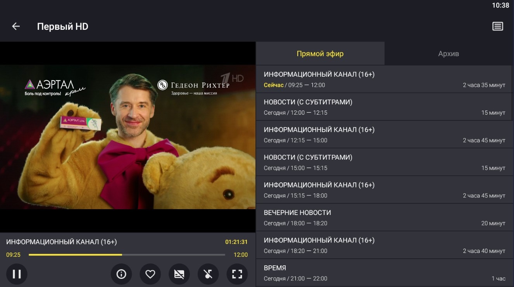Switch to the Архив tab
This screenshot has width=514, height=287.
pyautogui.click(x=448, y=53)
